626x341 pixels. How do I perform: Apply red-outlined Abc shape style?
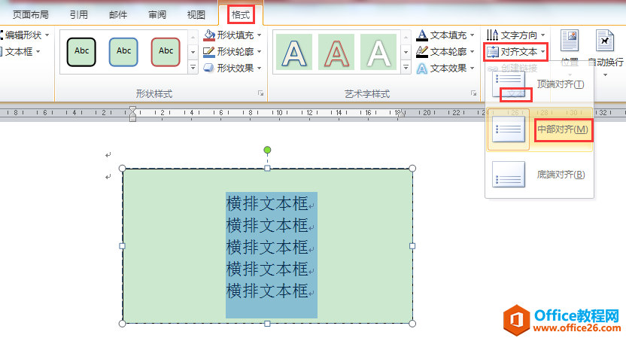click(x=166, y=51)
